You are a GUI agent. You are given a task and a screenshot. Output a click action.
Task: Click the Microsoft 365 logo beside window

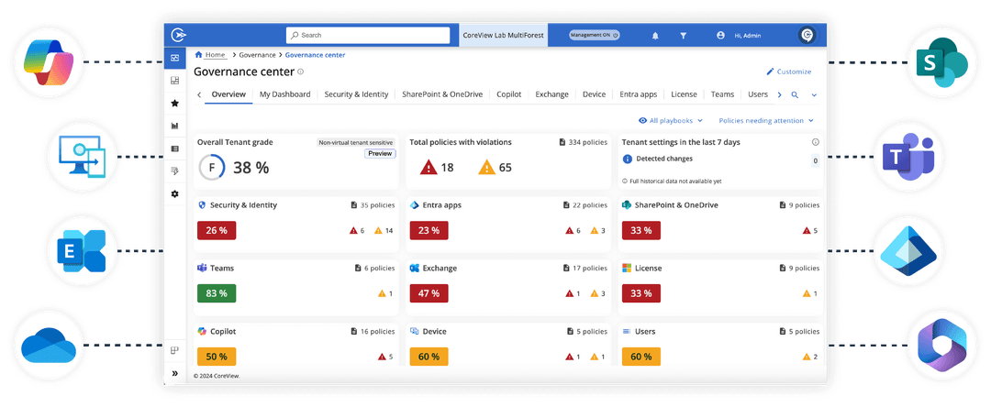[941, 345]
